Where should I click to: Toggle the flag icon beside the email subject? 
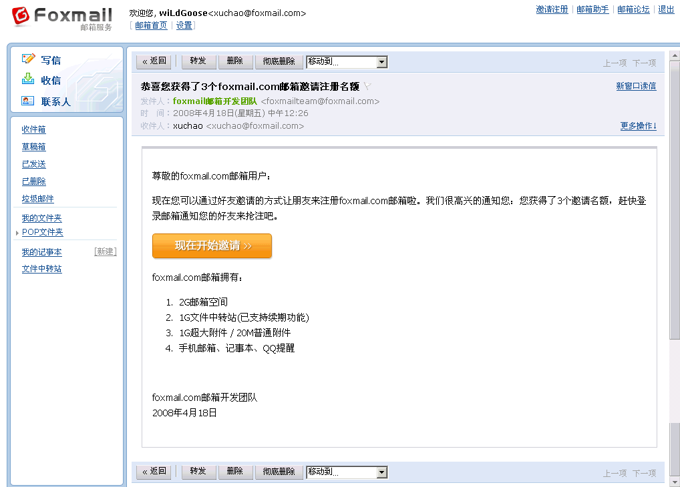[x=367, y=86]
